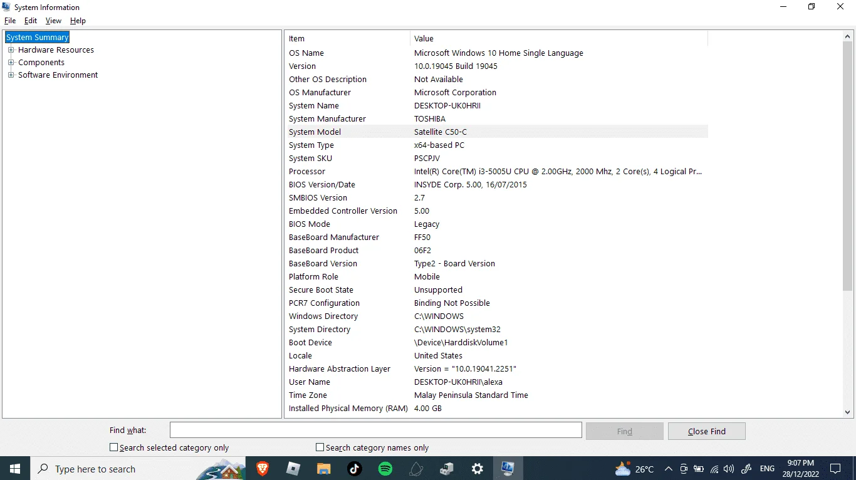Select the BIOS Mode Legacy row

tap(496, 224)
